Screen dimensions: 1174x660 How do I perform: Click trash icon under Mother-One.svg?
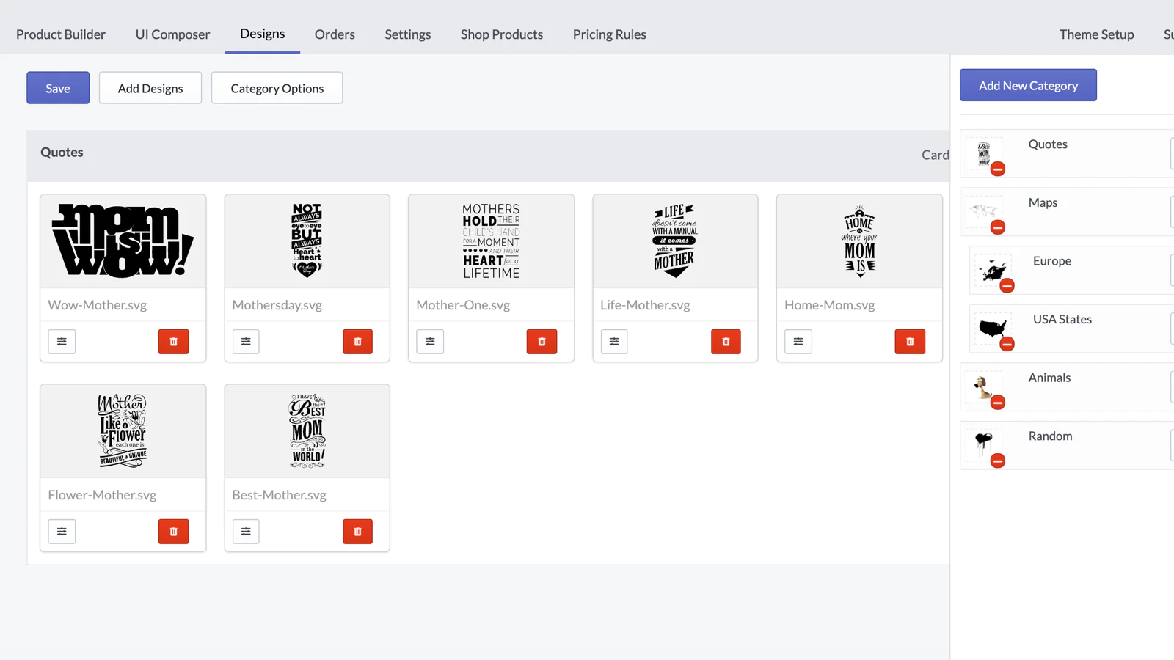[542, 342]
